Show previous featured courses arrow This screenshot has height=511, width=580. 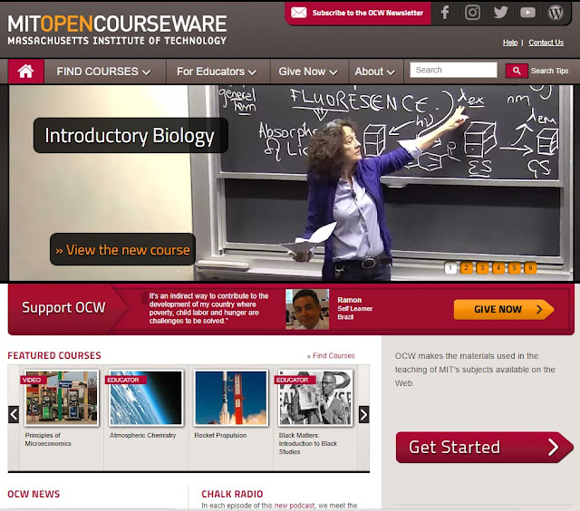[x=14, y=414]
